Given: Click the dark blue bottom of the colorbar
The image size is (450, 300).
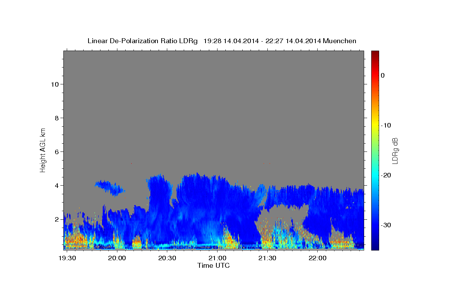Looking at the screenshot, I should click(375, 246).
